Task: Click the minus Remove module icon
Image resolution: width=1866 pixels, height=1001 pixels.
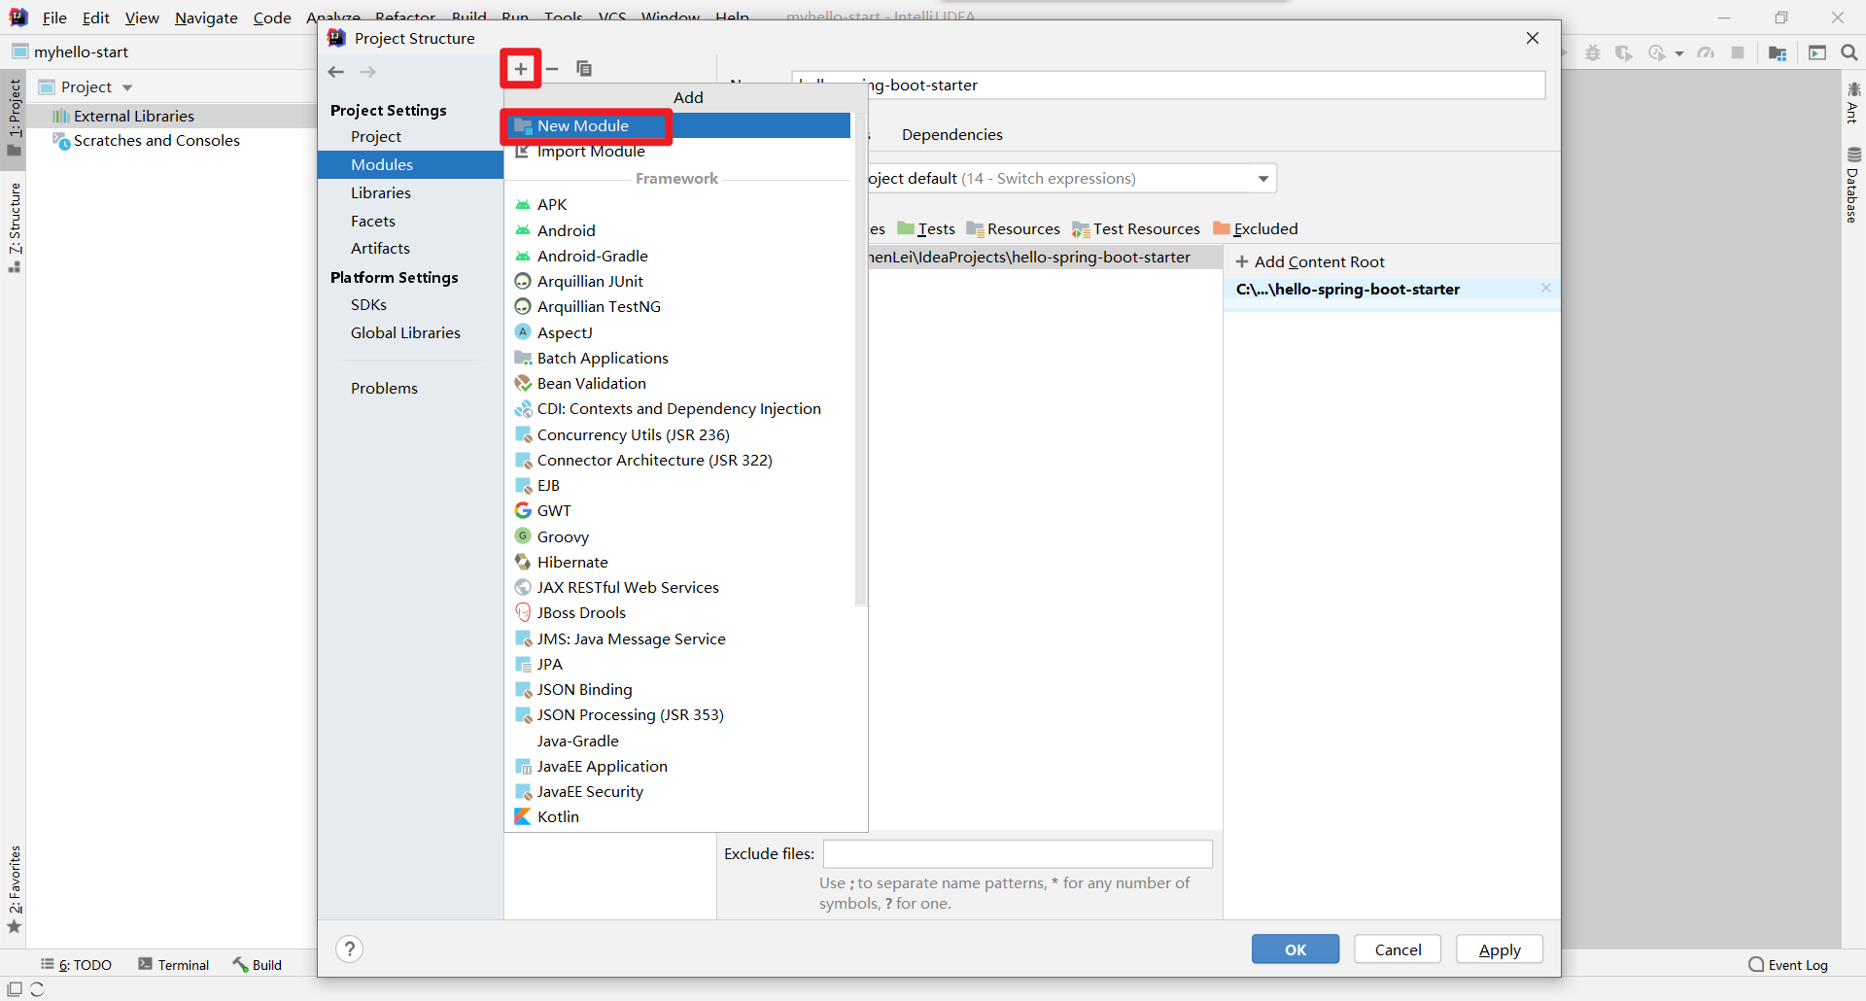Action: click(x=552, y=68)
